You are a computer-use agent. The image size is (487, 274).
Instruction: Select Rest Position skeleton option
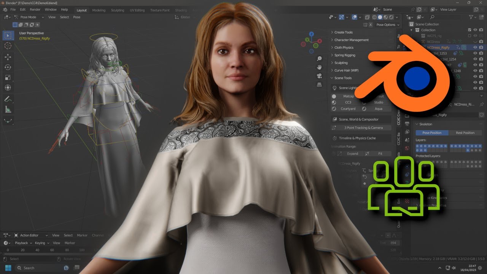coord(465,133)
